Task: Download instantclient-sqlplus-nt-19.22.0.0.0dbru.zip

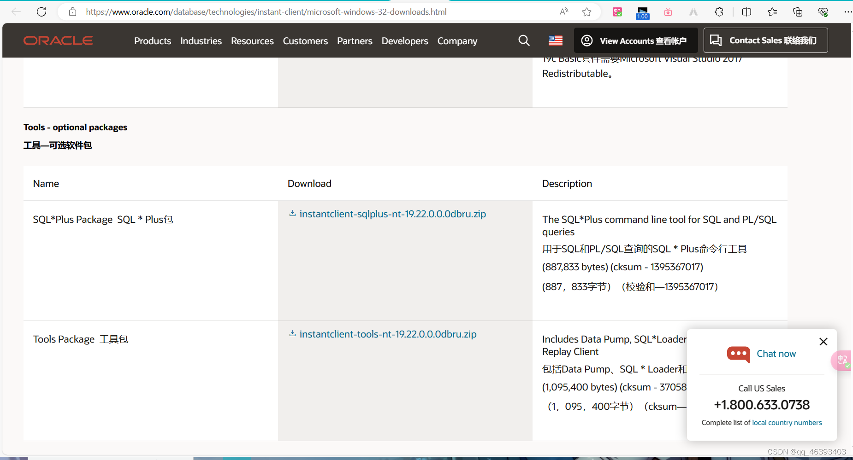Action: [x=393, y=214]
